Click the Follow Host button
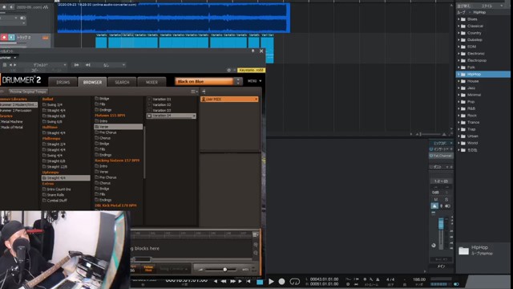 [148, 269]
